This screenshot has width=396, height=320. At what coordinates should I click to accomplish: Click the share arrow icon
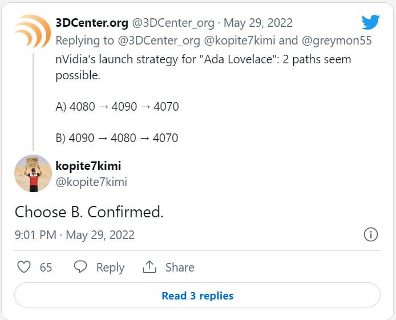(149, 267)
